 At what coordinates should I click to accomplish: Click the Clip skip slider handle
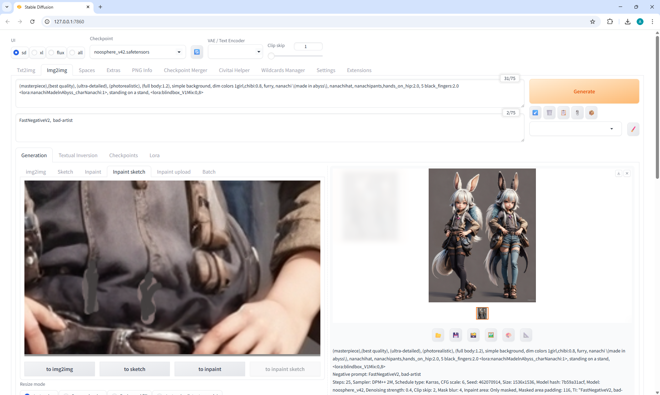coord(271,56)
